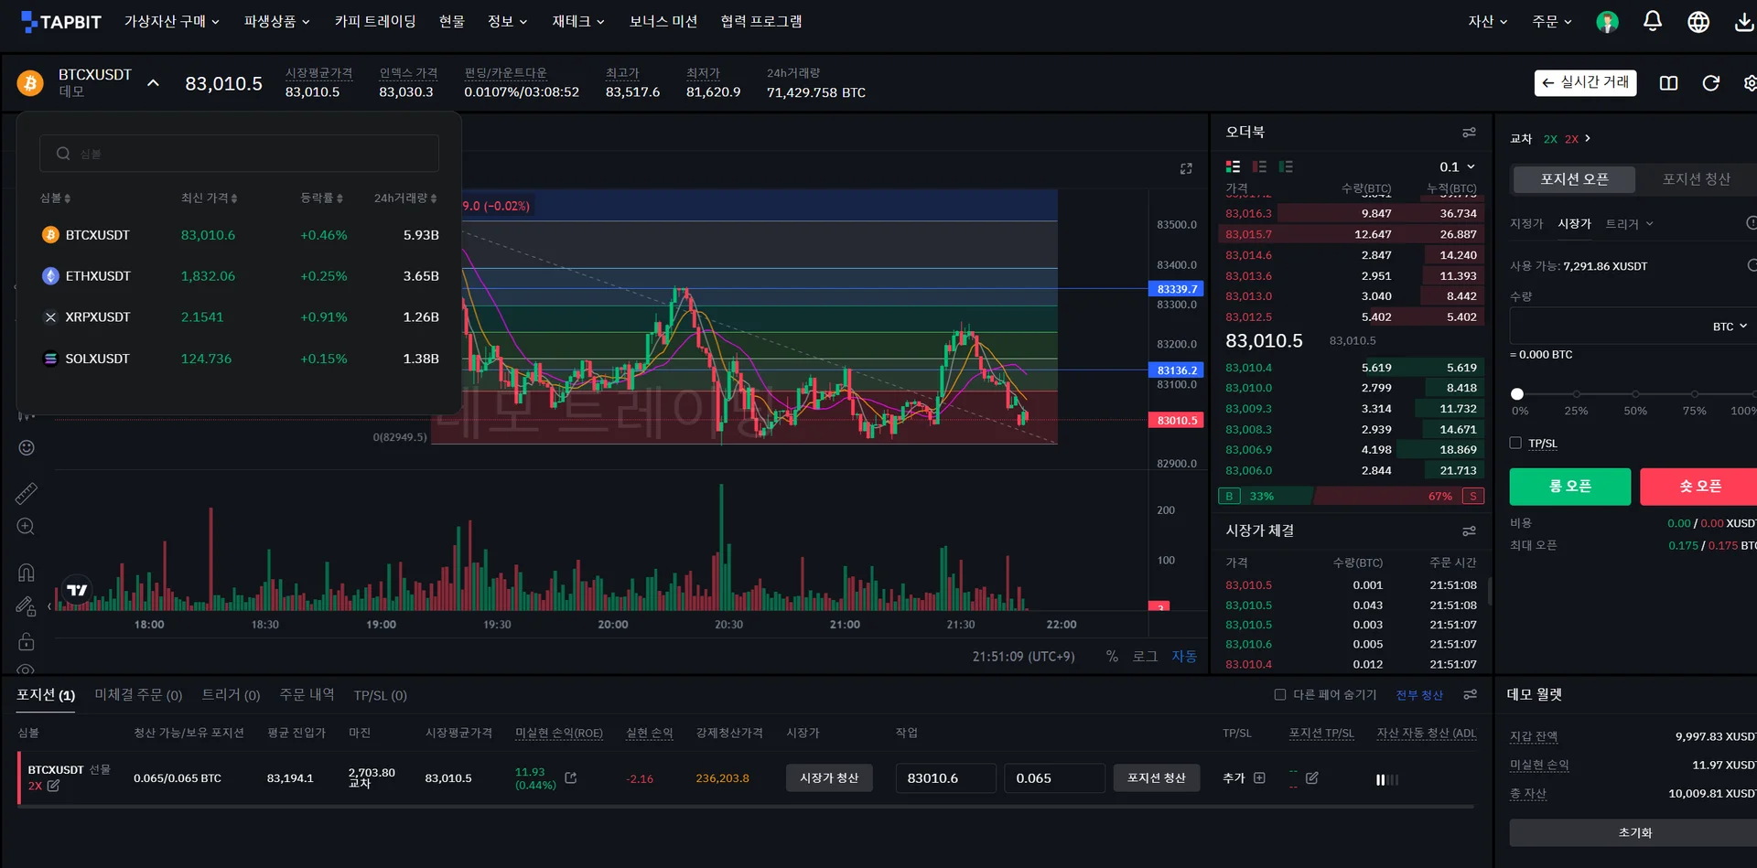Enable the TP/SL checkbox in order form
The width and height of the screenshot is (1757, 868).
(x=1515, y=443)
